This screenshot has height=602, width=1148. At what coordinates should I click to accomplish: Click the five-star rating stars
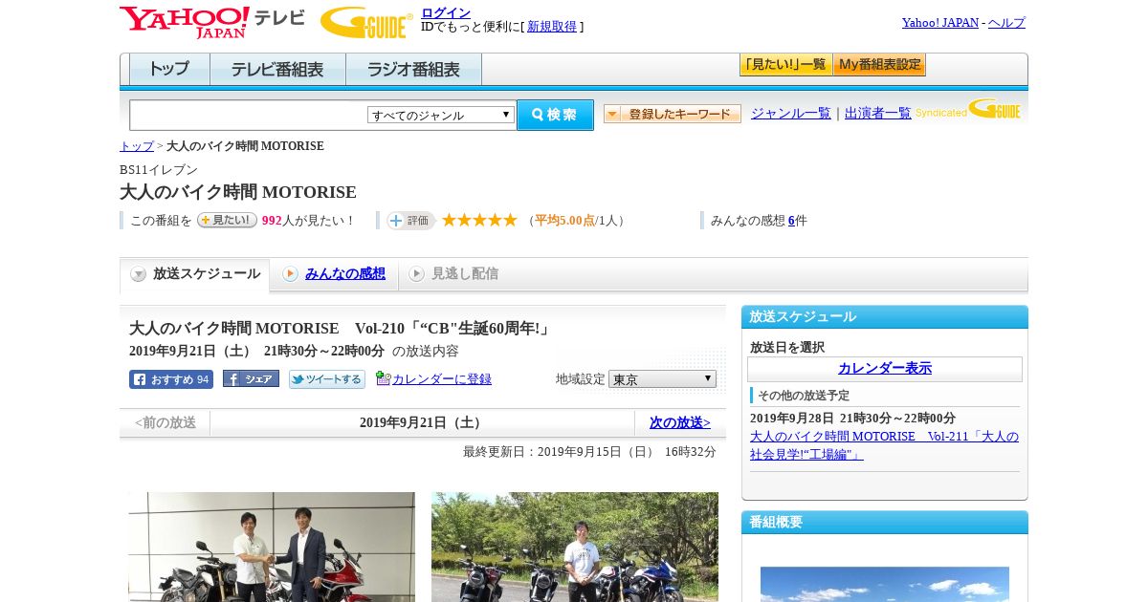point(479,221)
